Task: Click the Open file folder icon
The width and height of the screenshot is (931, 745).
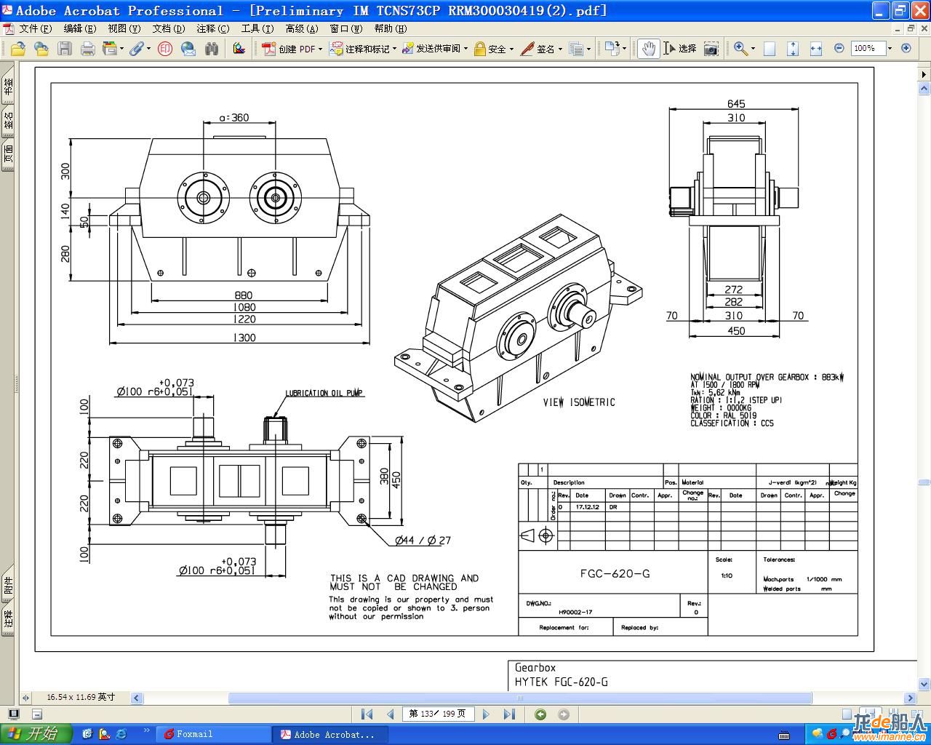Action: pyautogui.click(x=17, y=49)
